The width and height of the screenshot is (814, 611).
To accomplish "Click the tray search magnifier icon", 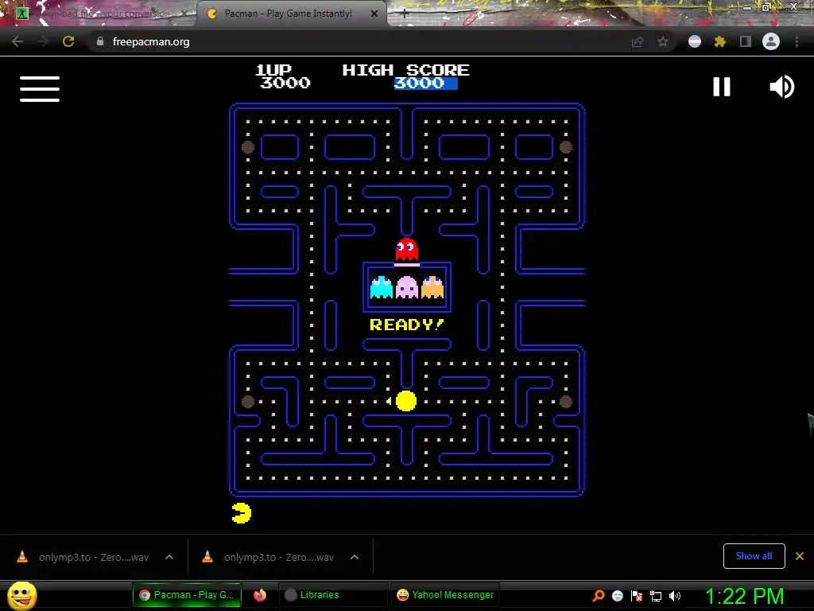I will (x=599, y=595).
